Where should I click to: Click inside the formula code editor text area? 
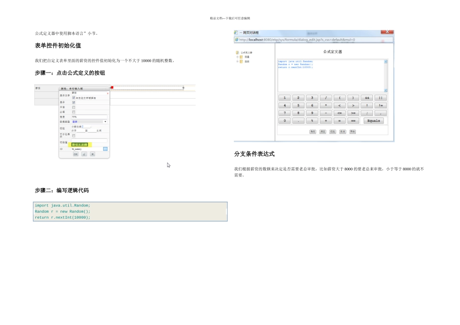click(x=331, y=76)
